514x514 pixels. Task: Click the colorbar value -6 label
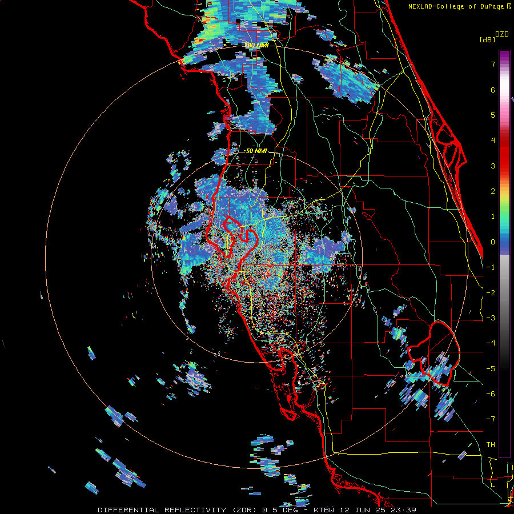491,394
